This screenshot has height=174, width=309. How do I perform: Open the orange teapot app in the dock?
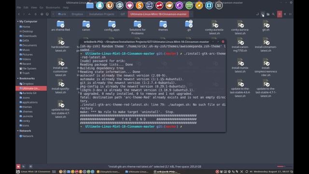[169, 5]
